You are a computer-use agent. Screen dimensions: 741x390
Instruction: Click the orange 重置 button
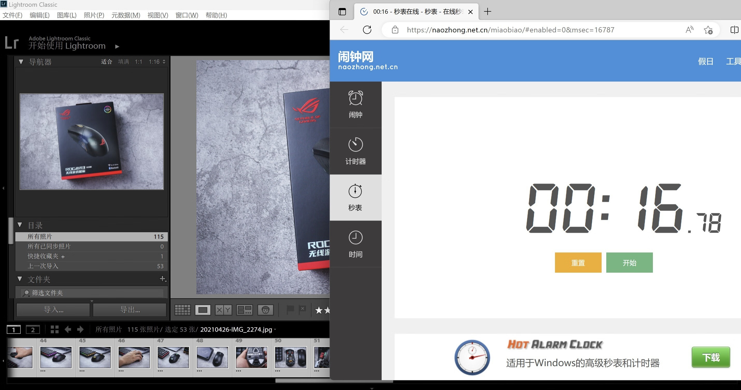[578, 263]
